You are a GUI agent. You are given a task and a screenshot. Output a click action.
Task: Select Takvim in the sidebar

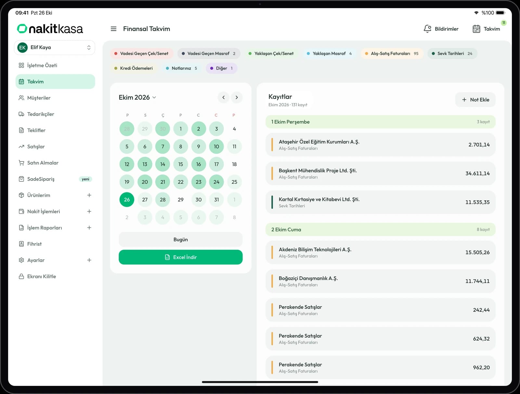(x=55, y=82)
